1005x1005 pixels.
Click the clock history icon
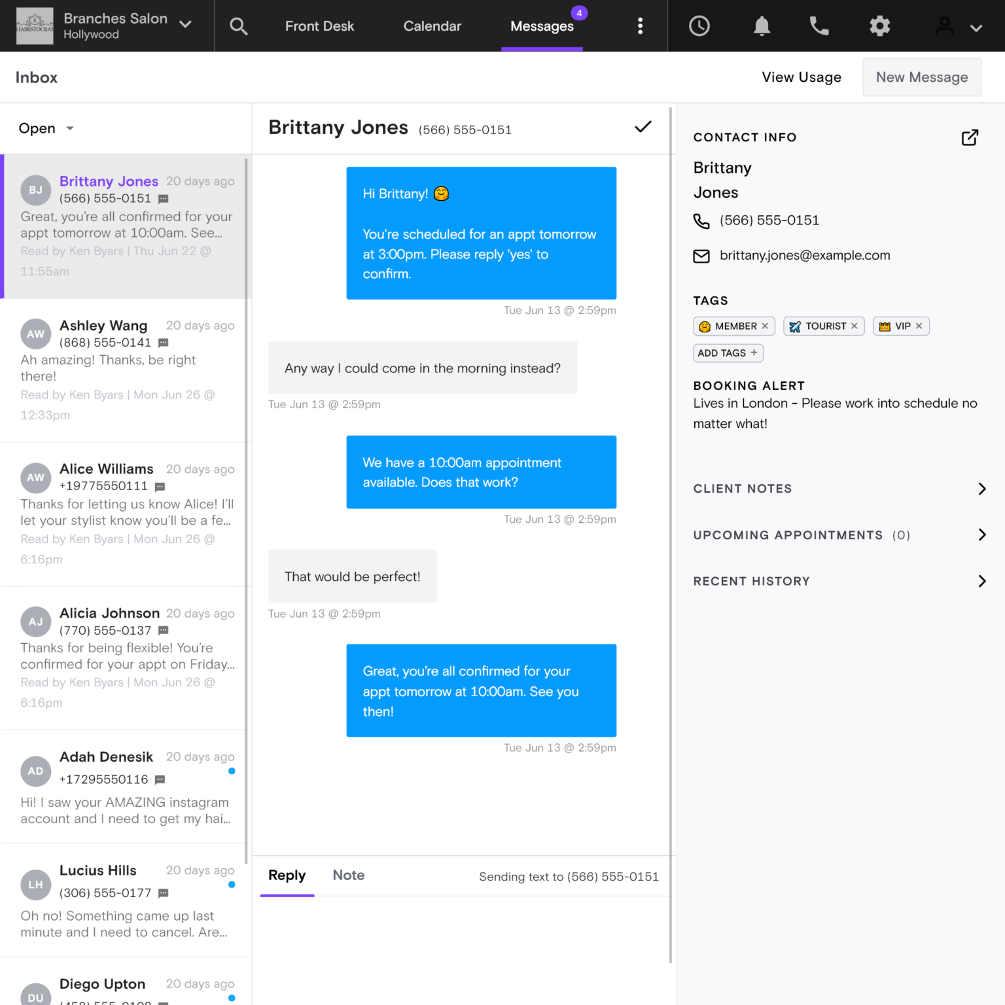(699, 26)
